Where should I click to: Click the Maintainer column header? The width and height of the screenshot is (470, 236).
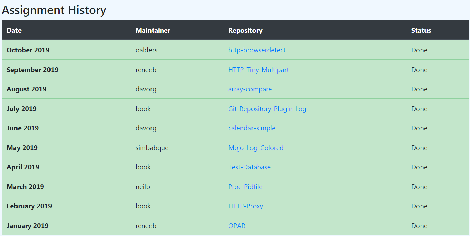(x=153, y=30)
